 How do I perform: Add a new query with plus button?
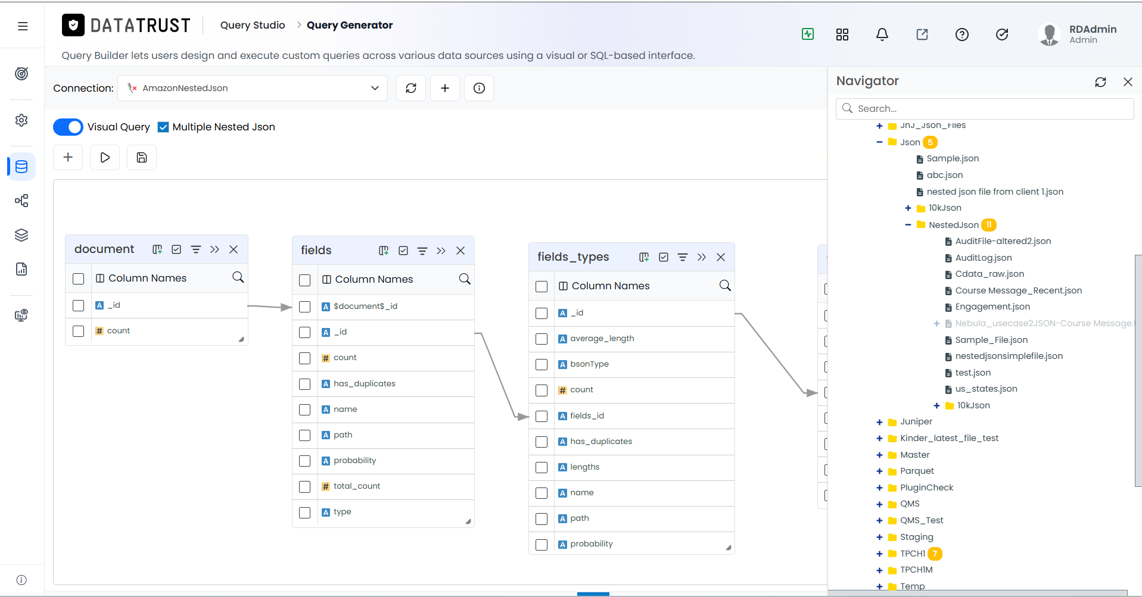pyautogui.click(x=68, y=157)
